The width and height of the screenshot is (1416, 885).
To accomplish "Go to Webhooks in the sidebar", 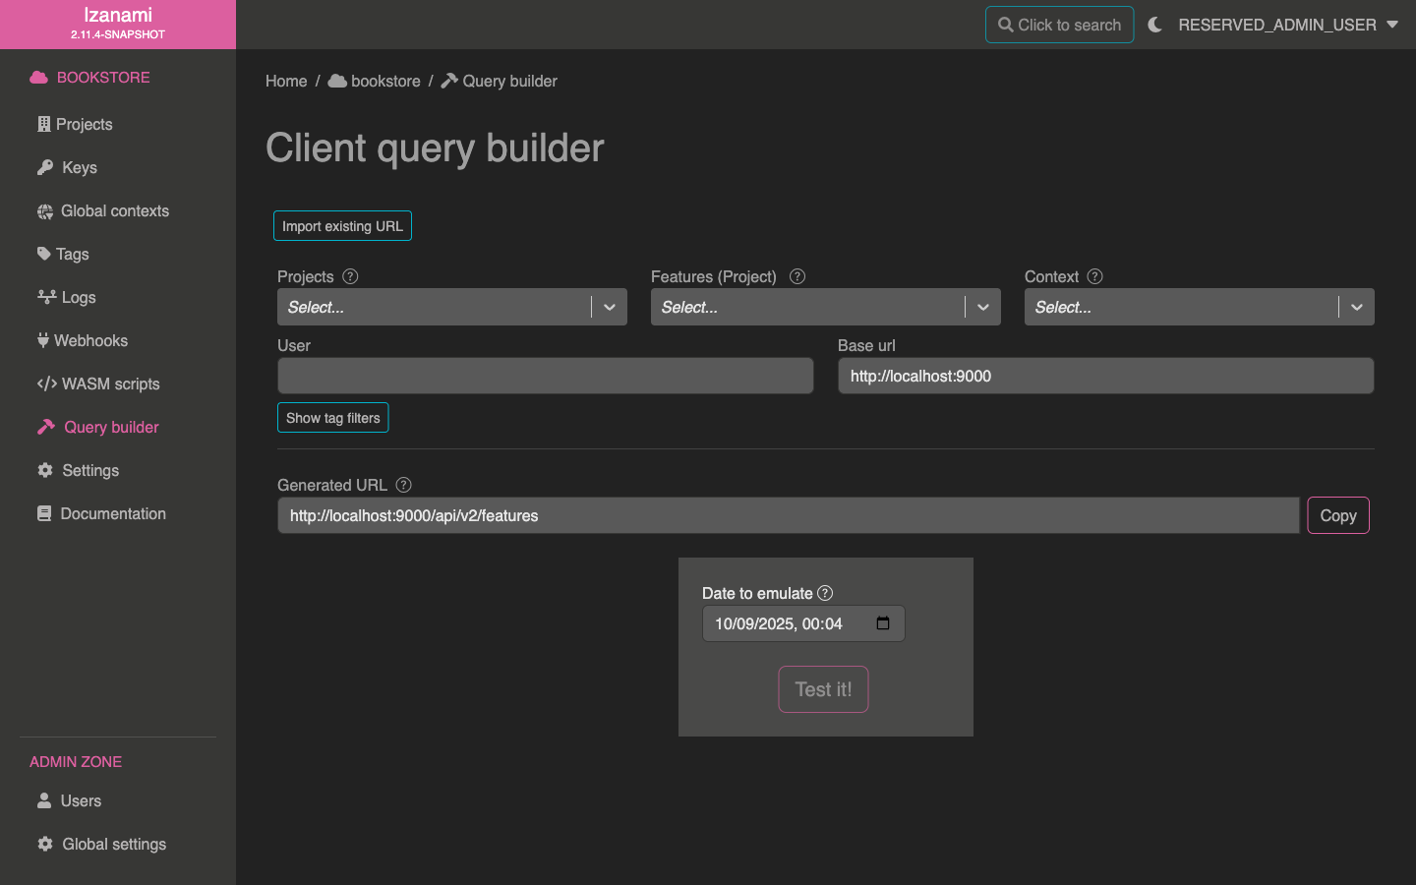I will [x=90, y=340].
